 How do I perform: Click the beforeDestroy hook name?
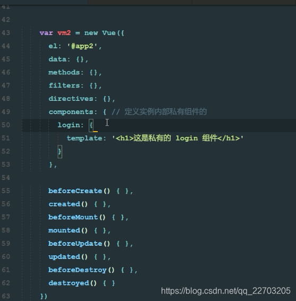(x=78, y=270)
